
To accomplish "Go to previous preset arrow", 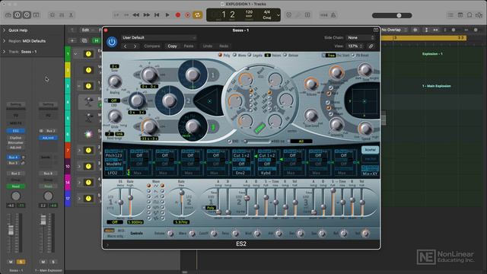I will click(x=125, y=46).
